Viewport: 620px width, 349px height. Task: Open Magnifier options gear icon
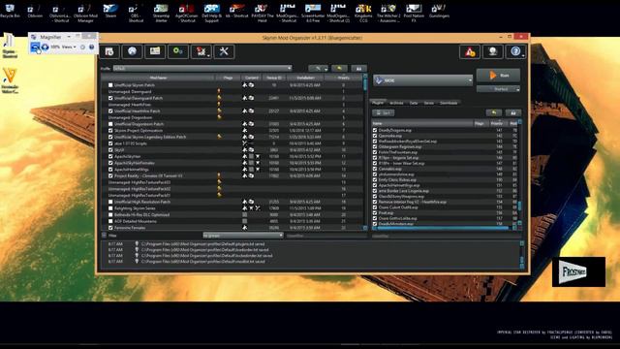coord(82,48)
